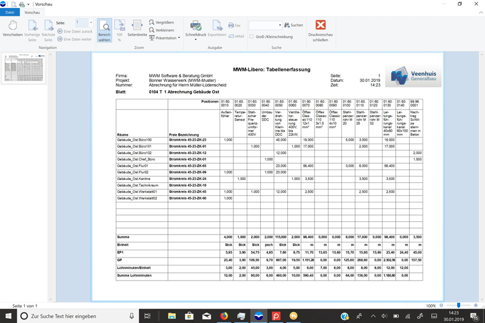
Task: Fit page using Seitenbreite
Action: coord(138,28)
